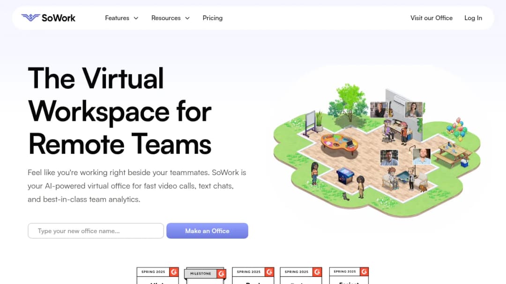Click the Log In link
Viewport: 506px width, 284px height.
[x=473, y=18]
